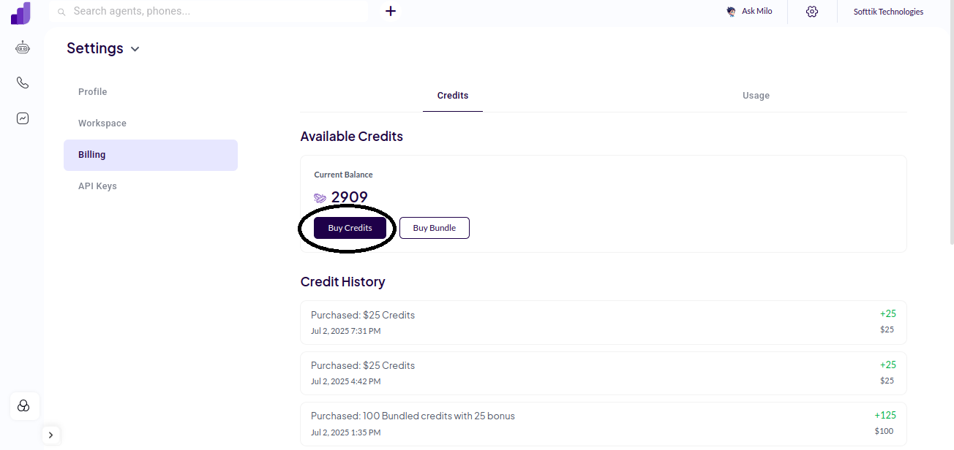
Task: Click the coin icon beside the 2909 balance
Action: (x=319, y=197)
